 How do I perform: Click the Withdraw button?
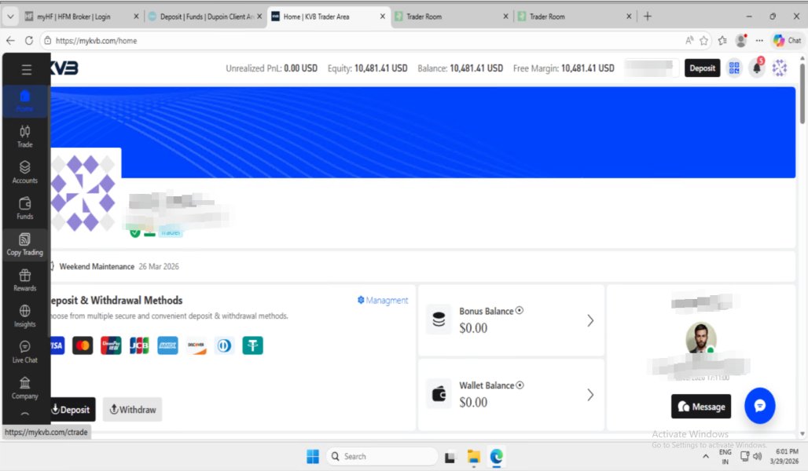132,410
